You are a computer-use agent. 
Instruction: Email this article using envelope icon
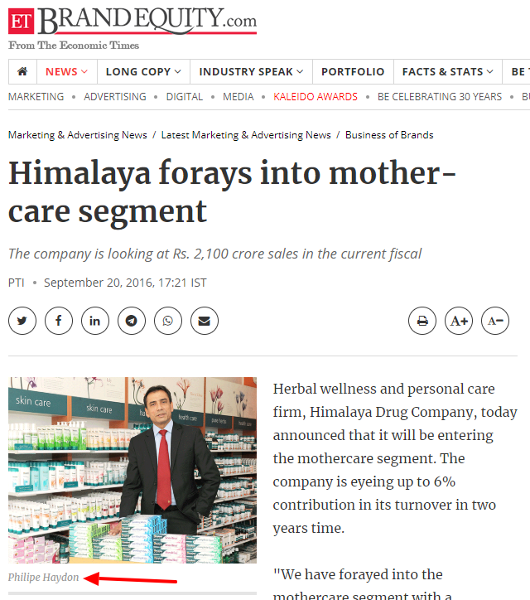coord(205,321)
